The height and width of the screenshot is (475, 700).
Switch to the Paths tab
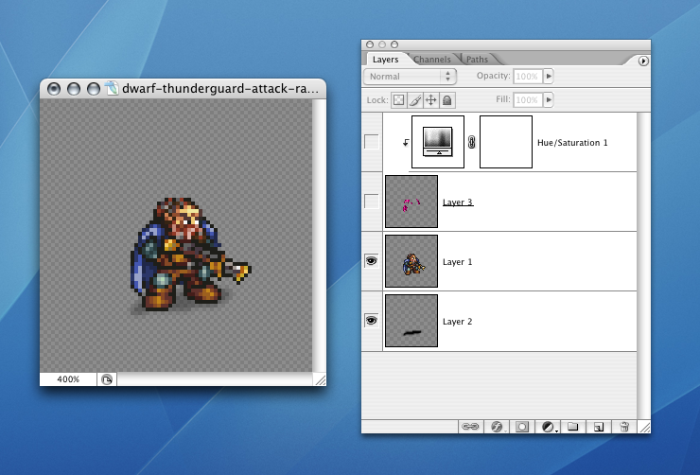tap(477, 60)
